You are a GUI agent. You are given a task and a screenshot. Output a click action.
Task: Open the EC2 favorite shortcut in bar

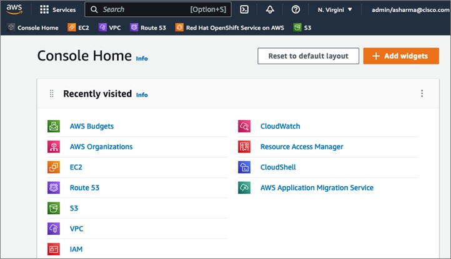click(78, 27)
